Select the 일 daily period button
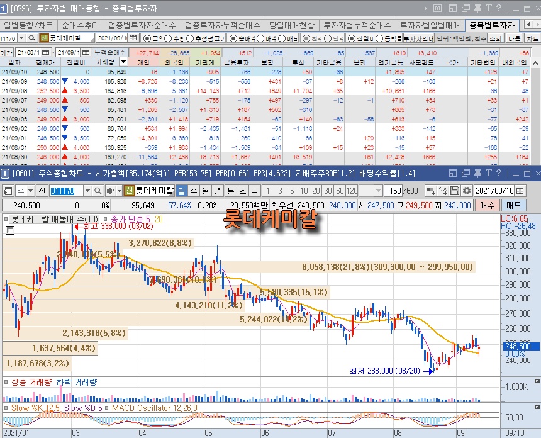 (x=182, y=191)
